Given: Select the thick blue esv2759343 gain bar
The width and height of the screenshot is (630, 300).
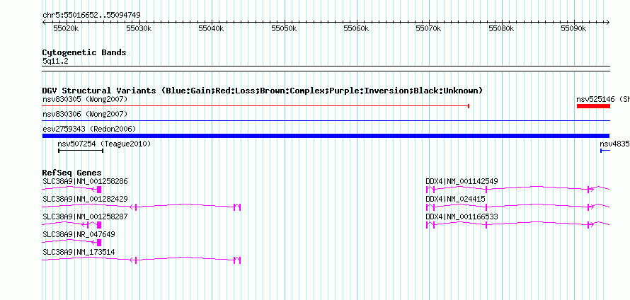Looking at the screenshot, I should pos(326,136).
